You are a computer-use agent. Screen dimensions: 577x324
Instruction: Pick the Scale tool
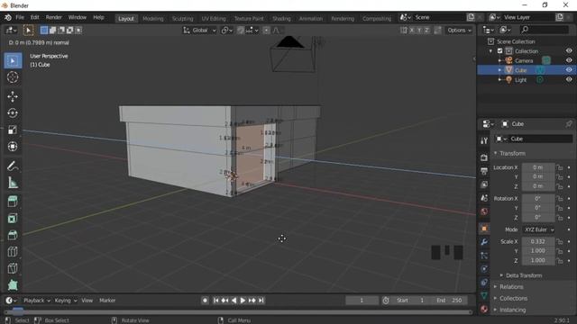click(x=13, y=130)
